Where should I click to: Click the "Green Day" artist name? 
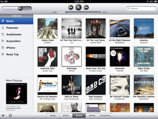pyautogui.click(x=47, y=71)
